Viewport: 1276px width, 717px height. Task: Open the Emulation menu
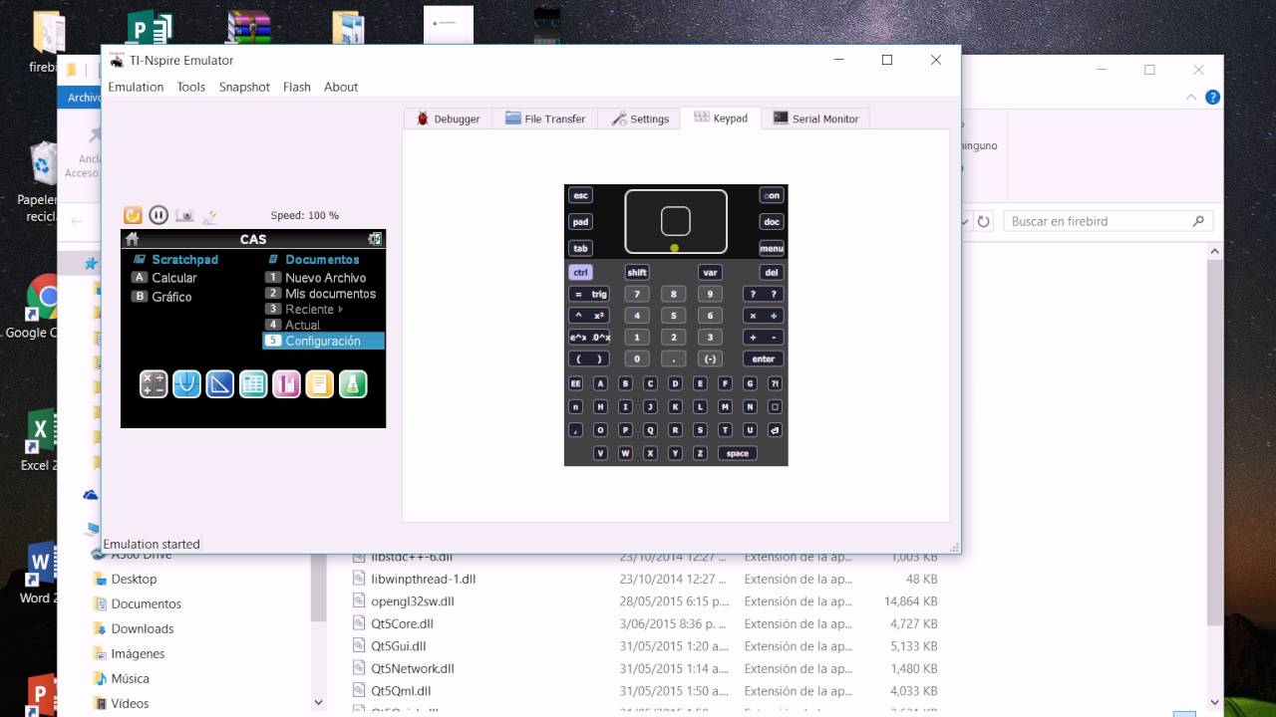(x=136, y=87)
